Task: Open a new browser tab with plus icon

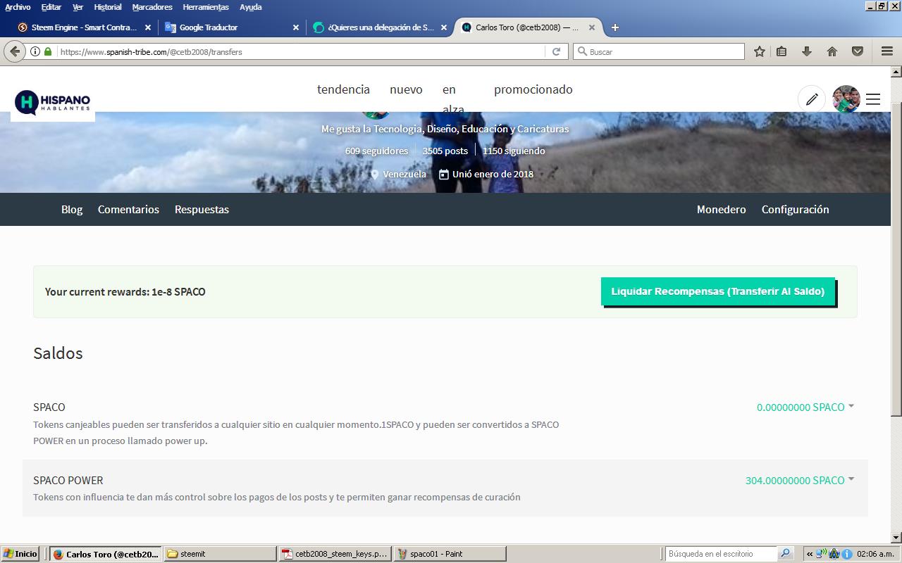Action: pos(615,27)
